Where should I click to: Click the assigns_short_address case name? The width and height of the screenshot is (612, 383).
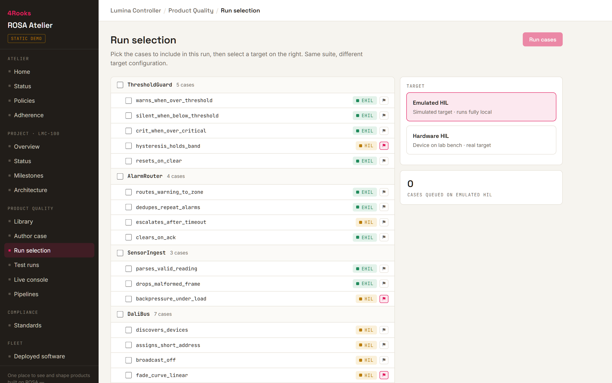pos(168,345)
